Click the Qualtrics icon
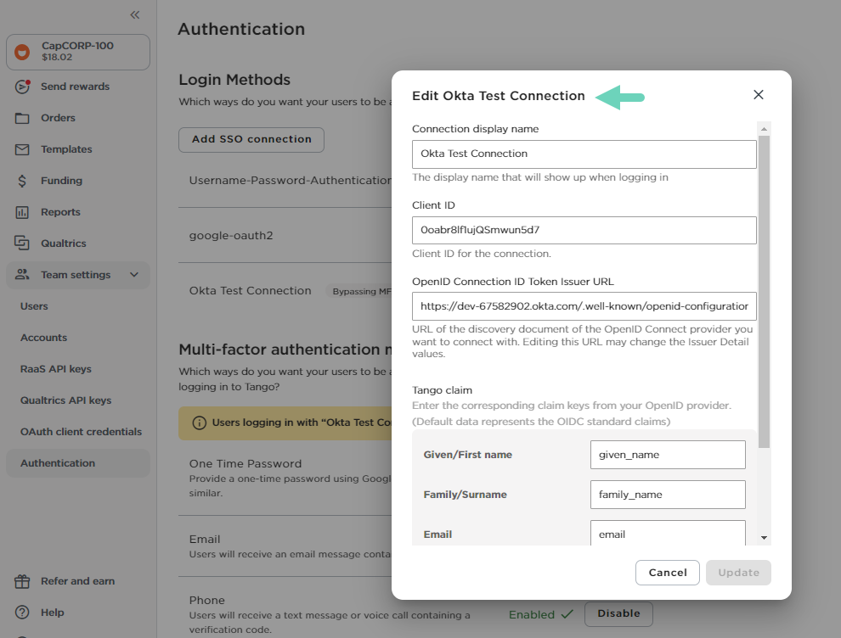The image size is (841, 638). coord(22,243)
